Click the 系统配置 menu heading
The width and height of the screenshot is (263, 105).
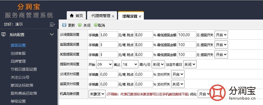tap(17, 35)
